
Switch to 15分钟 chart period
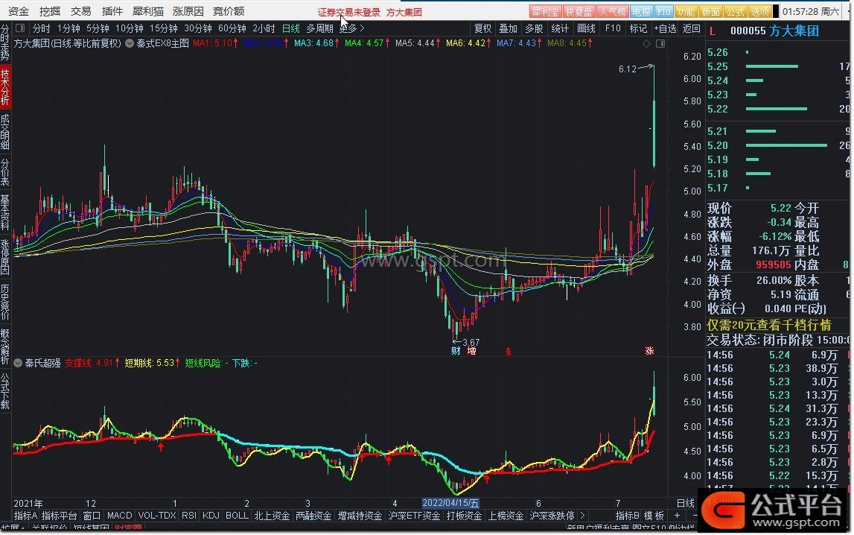(x=163, y=28)
